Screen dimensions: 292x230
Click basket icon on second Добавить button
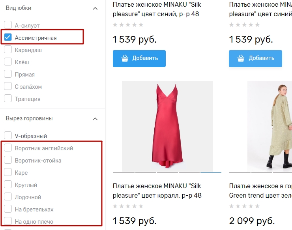(241, 58)
